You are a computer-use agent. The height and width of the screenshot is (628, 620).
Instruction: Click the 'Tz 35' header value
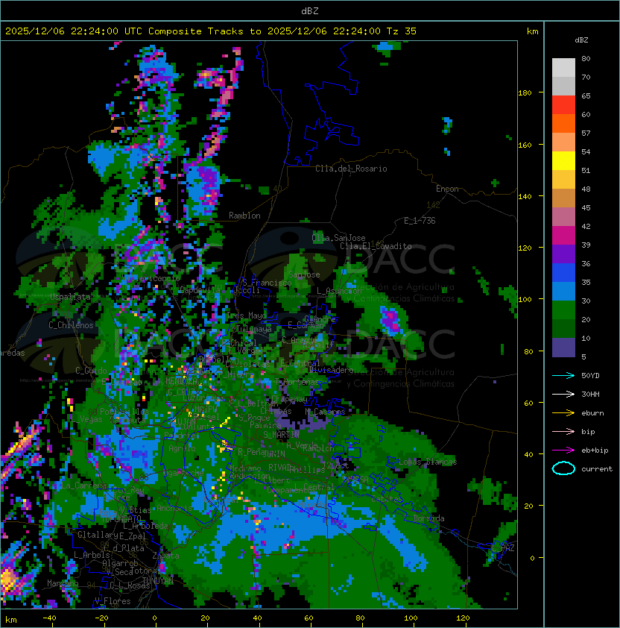pyautogui.click(x=402, y=31)
